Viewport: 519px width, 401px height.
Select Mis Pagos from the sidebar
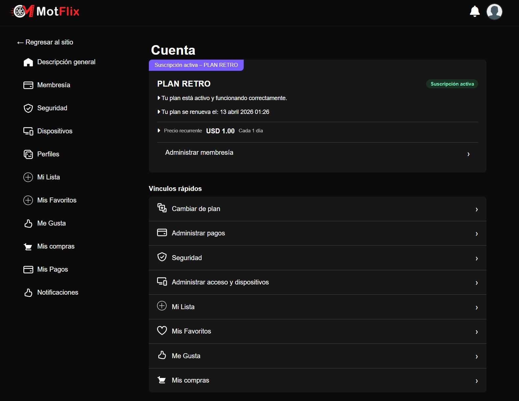tap(52, 270)
